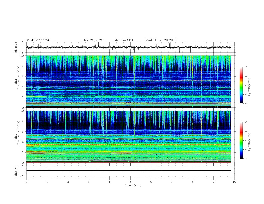Viewport: 264px width, 204px height.
Task: Click the "start UT = 20:20:0" header text
Action: click(x=161, y=40)
